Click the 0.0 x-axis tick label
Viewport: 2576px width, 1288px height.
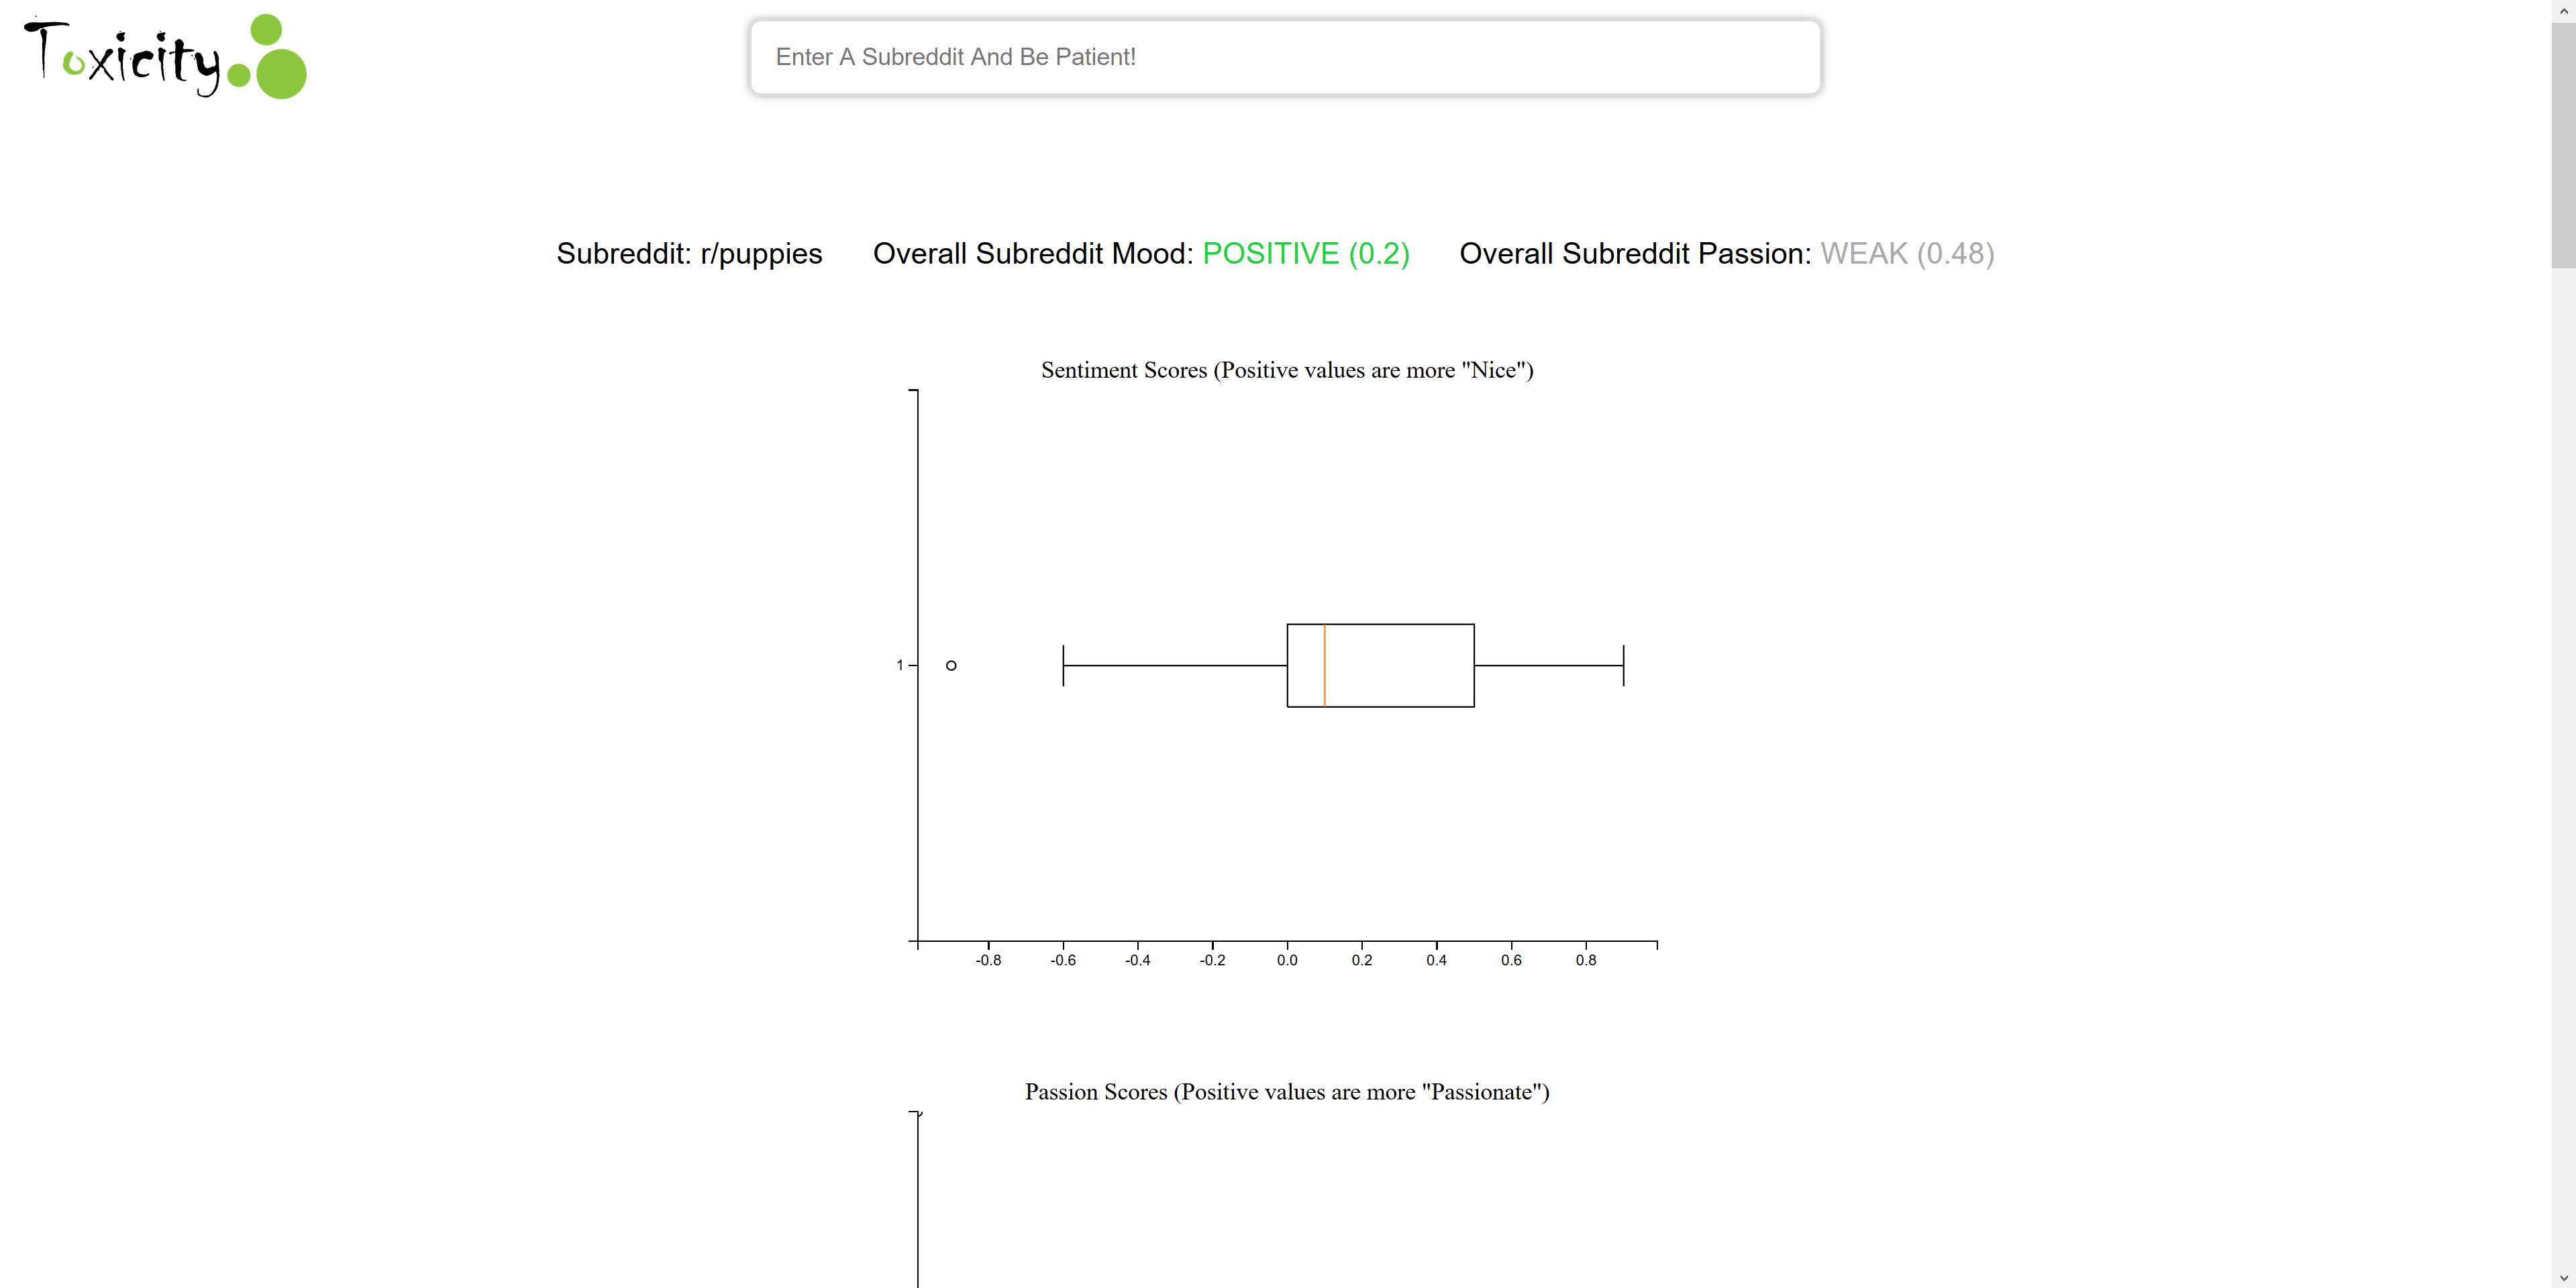pyautogui.click(x=1287, y=960)
